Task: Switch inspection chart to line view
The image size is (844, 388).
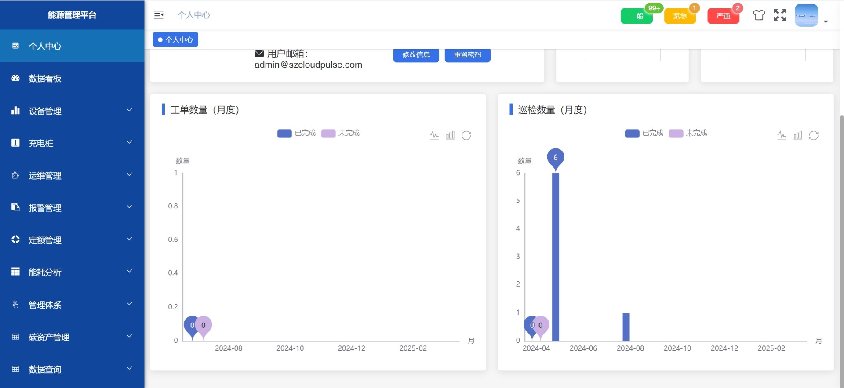Action: tap(782, 135)
